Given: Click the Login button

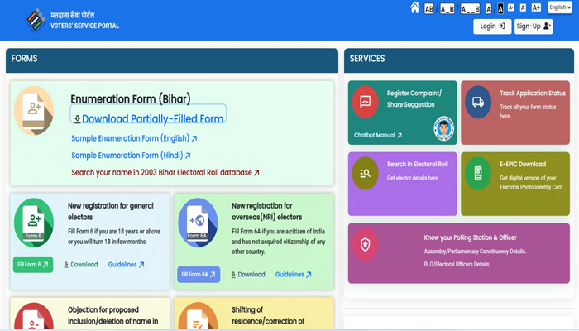Looking at the screenshot, I should pyautogui.click(x=492, y=26).
